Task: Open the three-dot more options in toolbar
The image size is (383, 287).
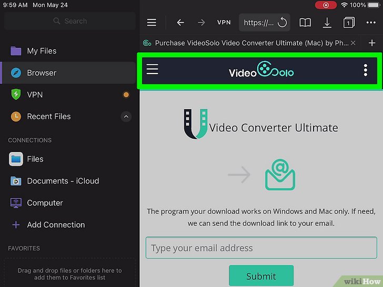Action: [371, 23]
